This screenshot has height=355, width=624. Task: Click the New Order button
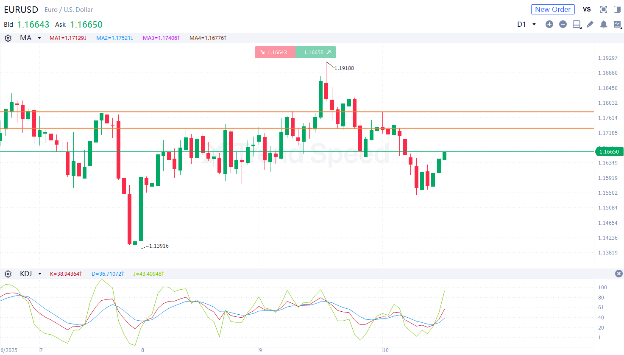553,9
